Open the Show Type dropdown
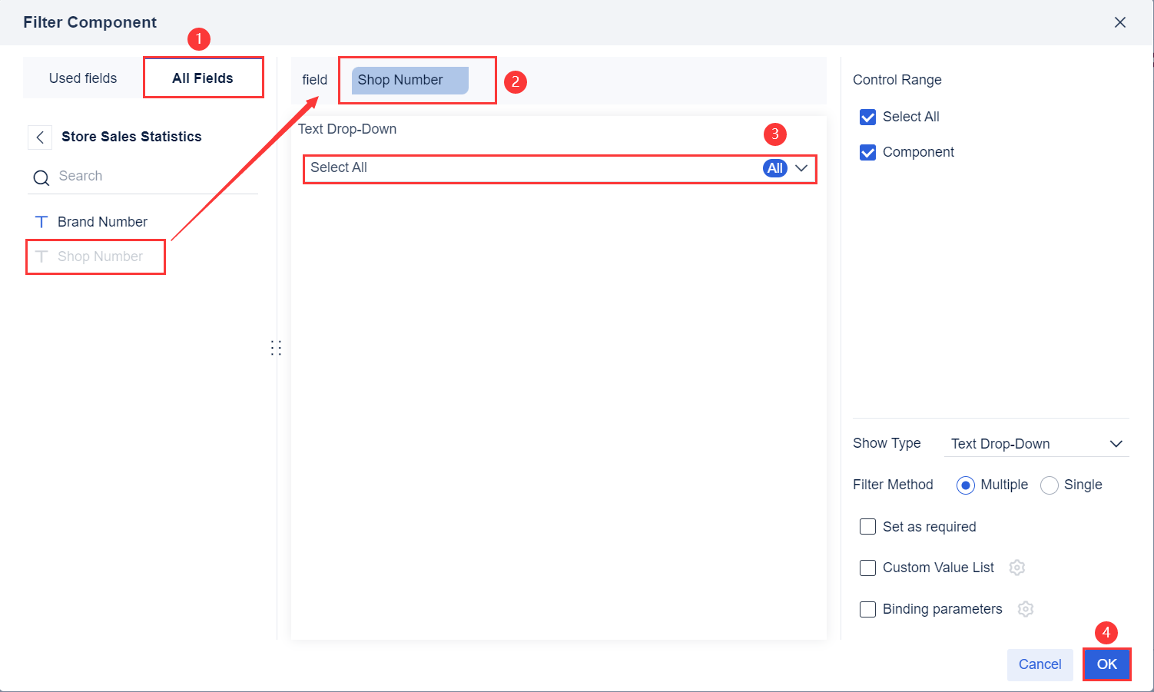This screenshot has height=692, width=1154. pyautogui.click(x=1036, y=443)
